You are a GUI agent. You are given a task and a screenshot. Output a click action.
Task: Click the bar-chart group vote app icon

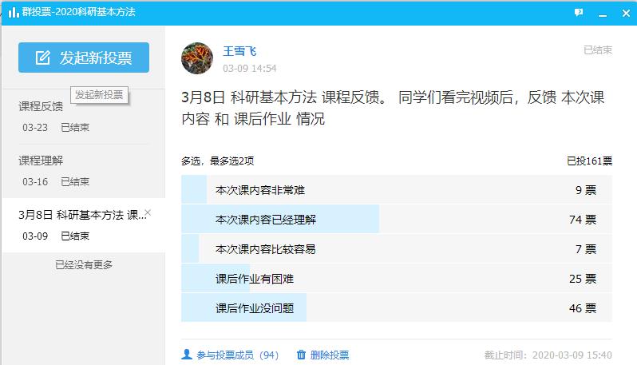pyautogui.click(x=14, y=12)
